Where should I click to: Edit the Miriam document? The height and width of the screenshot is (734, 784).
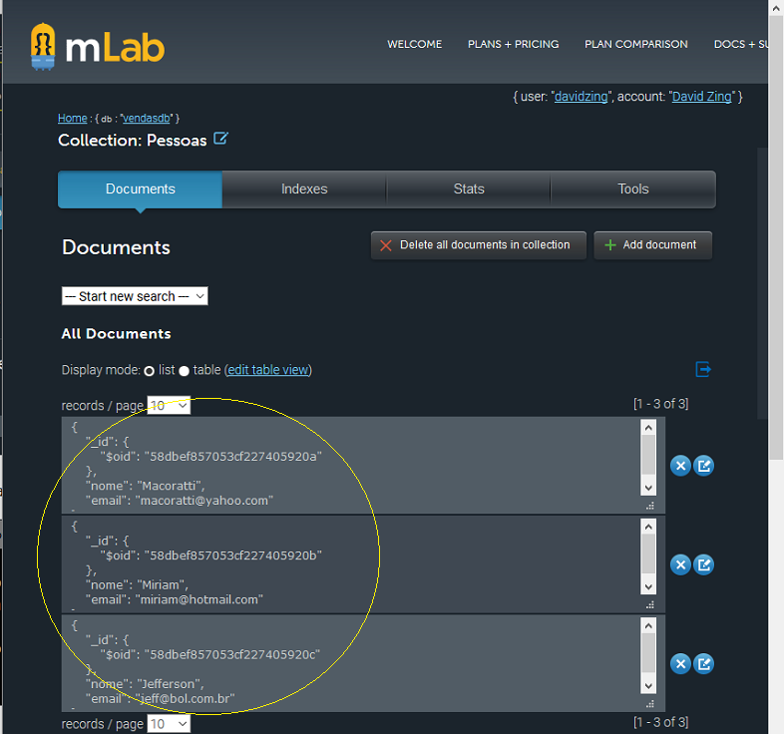pos(703,565)
